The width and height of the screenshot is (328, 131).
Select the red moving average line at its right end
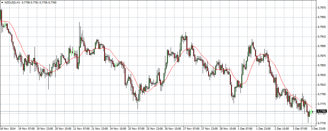(313, 107)
